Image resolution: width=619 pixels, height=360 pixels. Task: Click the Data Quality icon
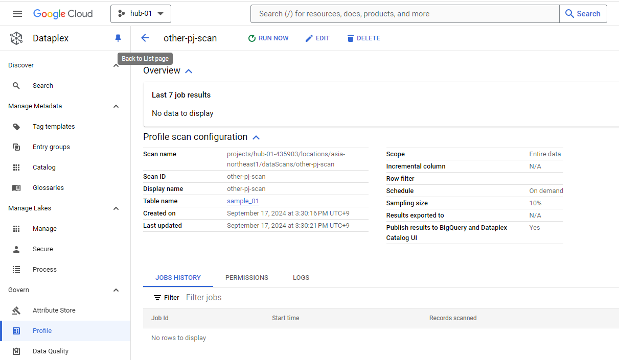tap(16, 351)
